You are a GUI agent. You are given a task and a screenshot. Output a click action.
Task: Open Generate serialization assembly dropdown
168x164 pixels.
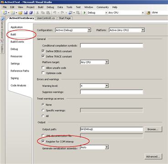(x=107, y=147)
